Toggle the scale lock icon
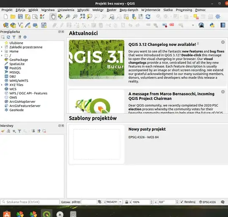The width and height of the screenshot is (228, 217). (x=127, y=202)
